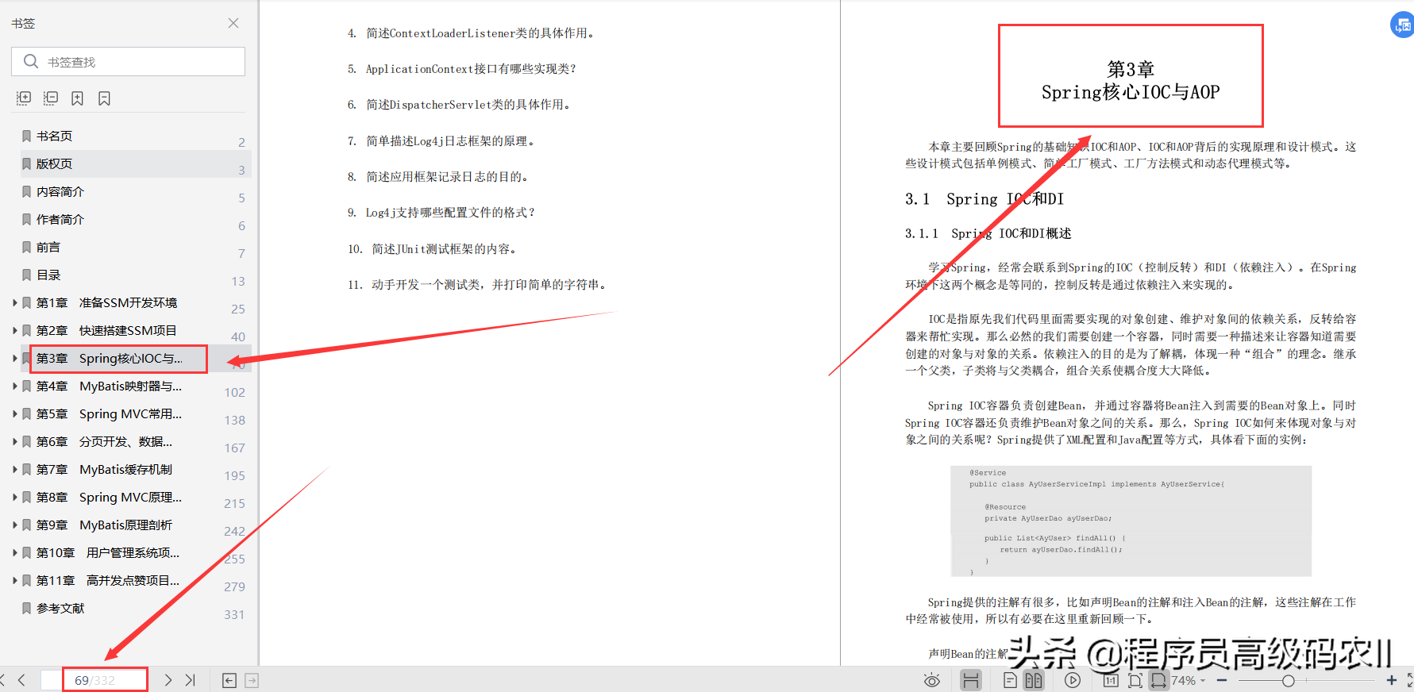This screenshot has height=692, width=1414.
Task: Set actual size 1:1 zoom
Action: pyautogui.click(x=1111, y=680)
